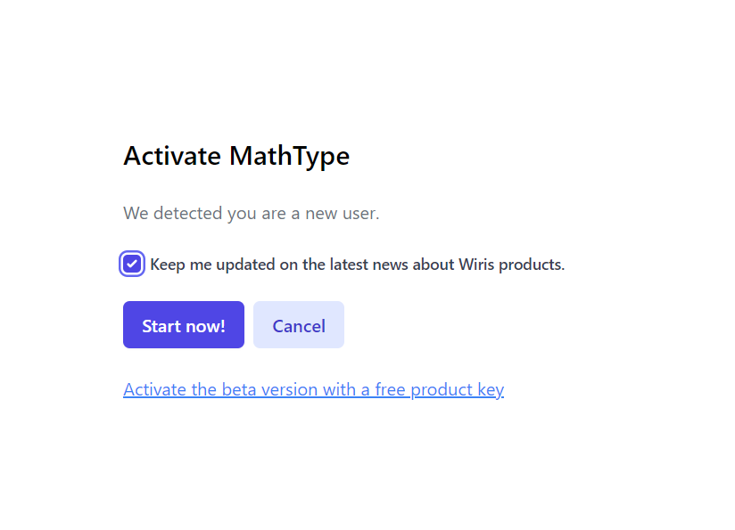The width and height of the screenshot is (735, 530).
Task: Uncheck the Wiris news updates checkbox
Action: 132,264
